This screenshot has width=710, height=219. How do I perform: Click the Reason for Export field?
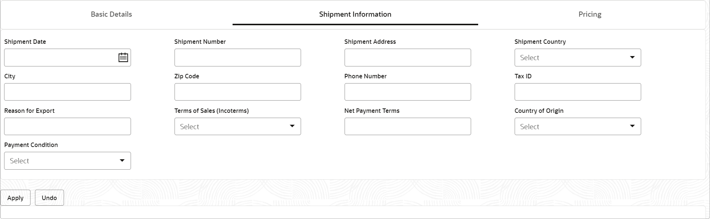point(67,127)
